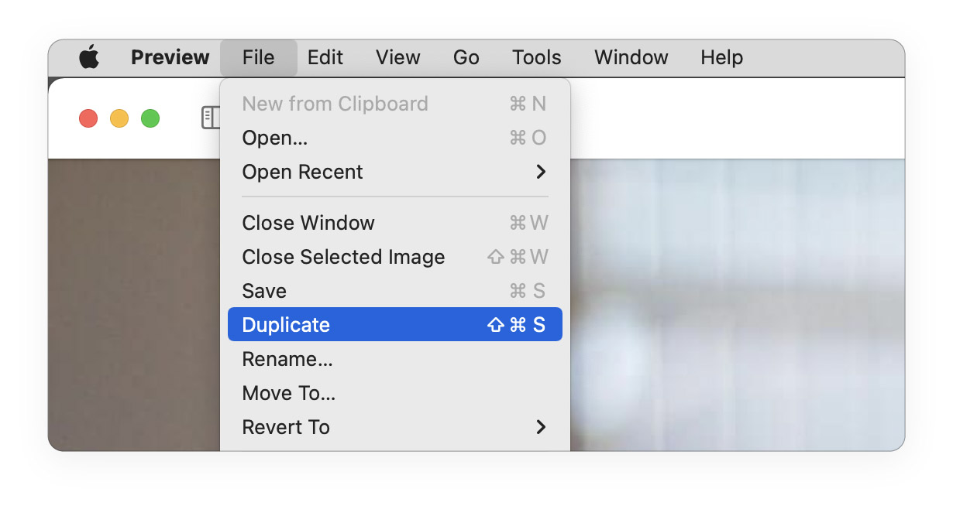This screenshot has height=506, width=953.
Task: Open the Preview application menu
Action: pos(170,57)
